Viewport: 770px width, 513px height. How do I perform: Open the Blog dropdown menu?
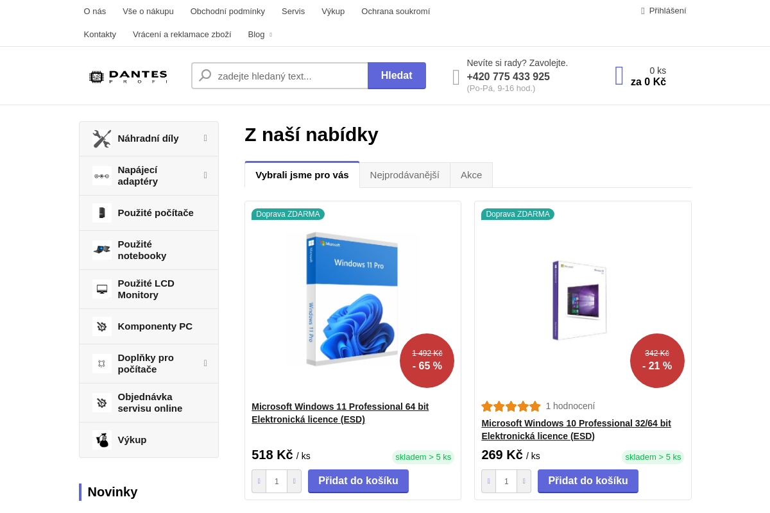click(260, 35)
